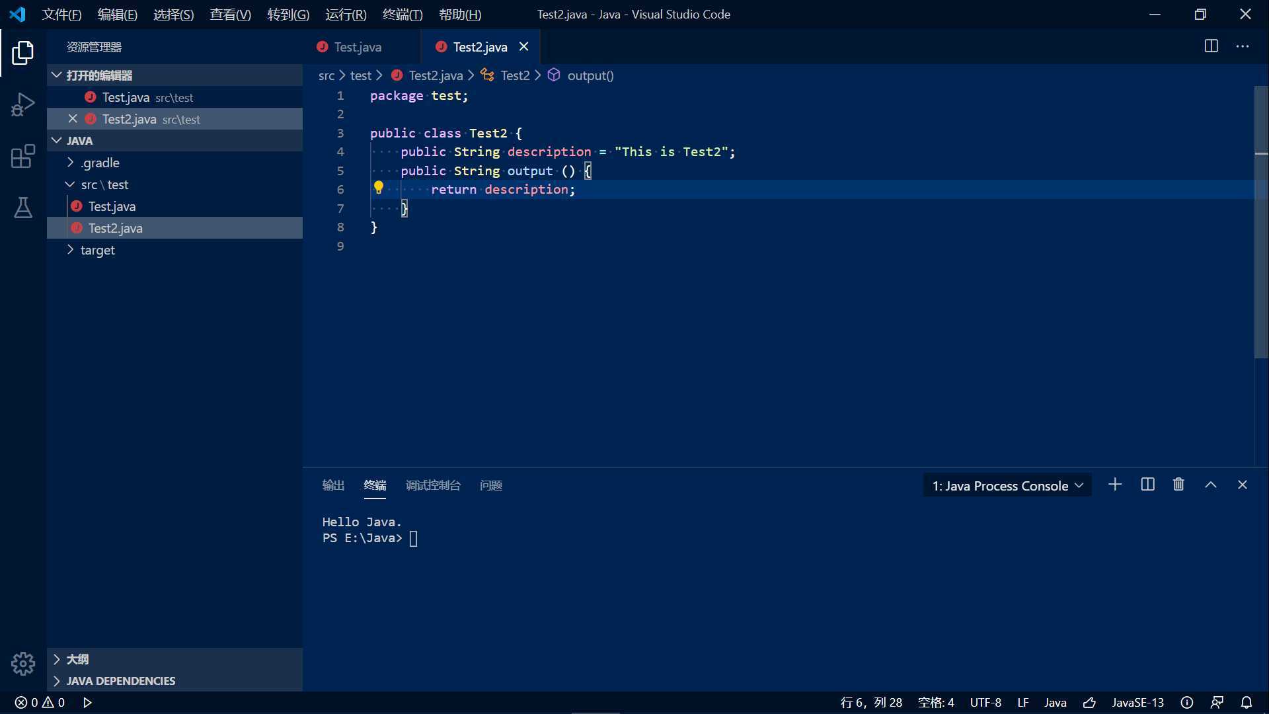The width and height of the screenshot is (1269, 714).
Task: Open the 查看(V) menu
Action: [230, 14]
